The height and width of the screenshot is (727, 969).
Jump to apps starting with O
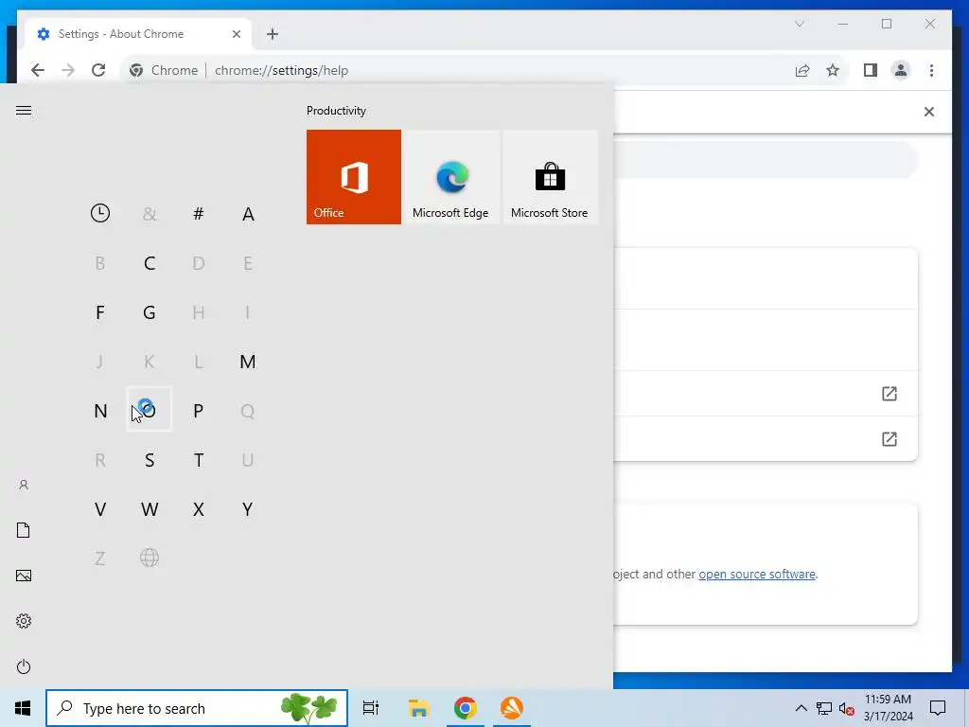pos(150,409)
